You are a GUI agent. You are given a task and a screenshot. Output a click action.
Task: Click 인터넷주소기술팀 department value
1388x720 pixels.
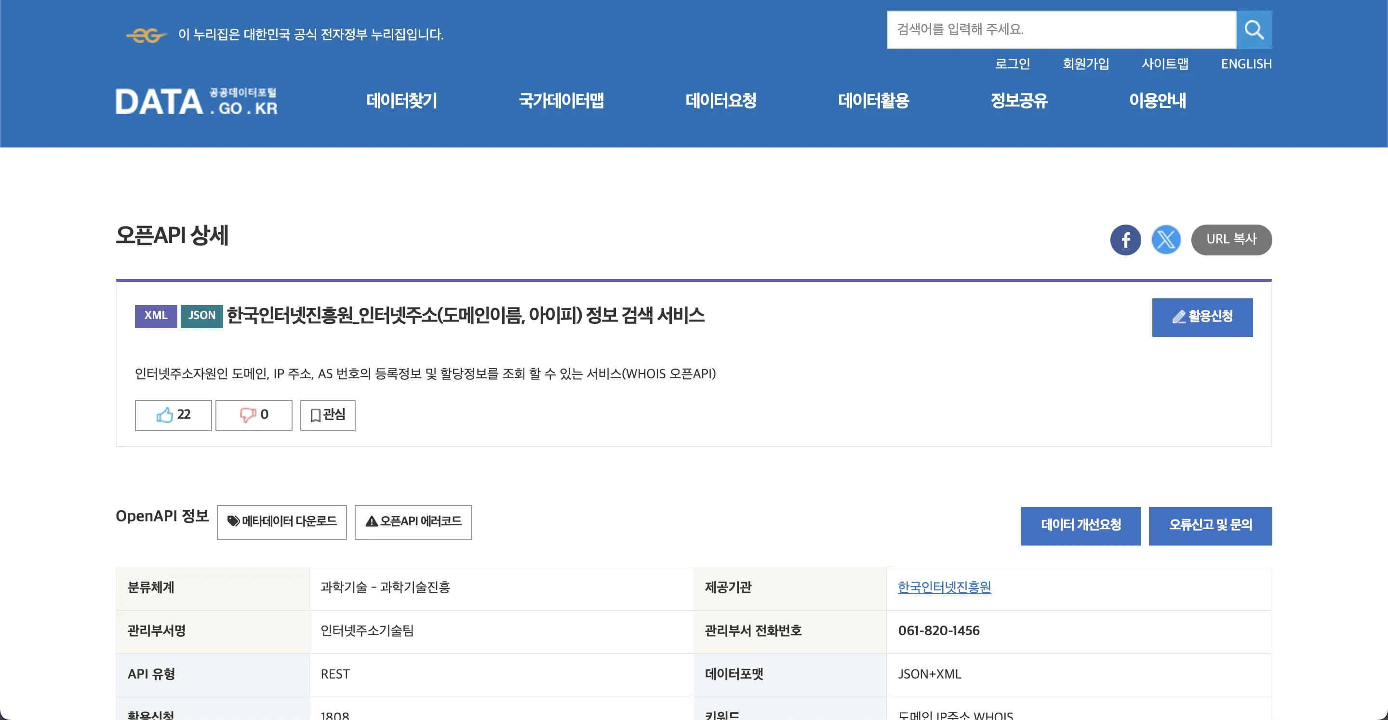tap(367, 631)
